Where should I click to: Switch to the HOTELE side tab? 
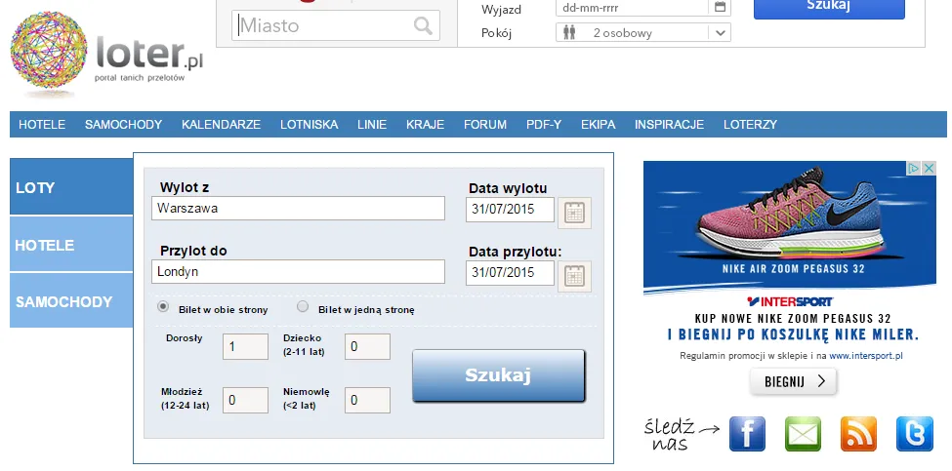click(71, 245)
